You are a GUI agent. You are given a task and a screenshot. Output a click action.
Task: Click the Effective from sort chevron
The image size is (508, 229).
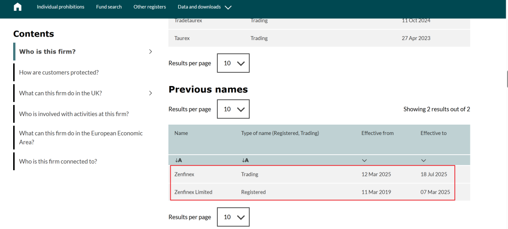coord(365,160)
